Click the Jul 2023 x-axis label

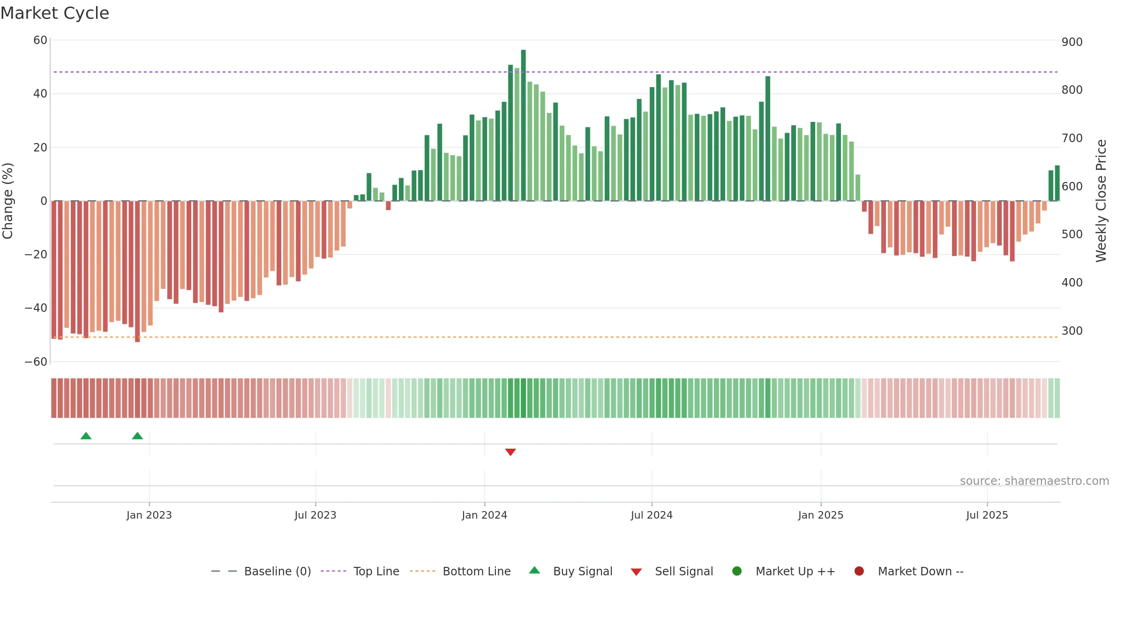(x=315, y=515)
